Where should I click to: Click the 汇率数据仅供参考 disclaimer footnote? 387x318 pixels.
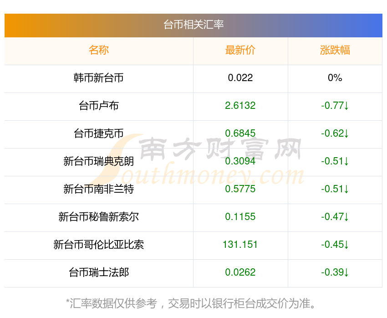click(190, 303)
